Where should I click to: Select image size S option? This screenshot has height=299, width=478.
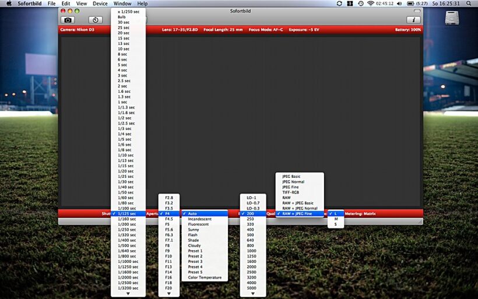(336, 224)
